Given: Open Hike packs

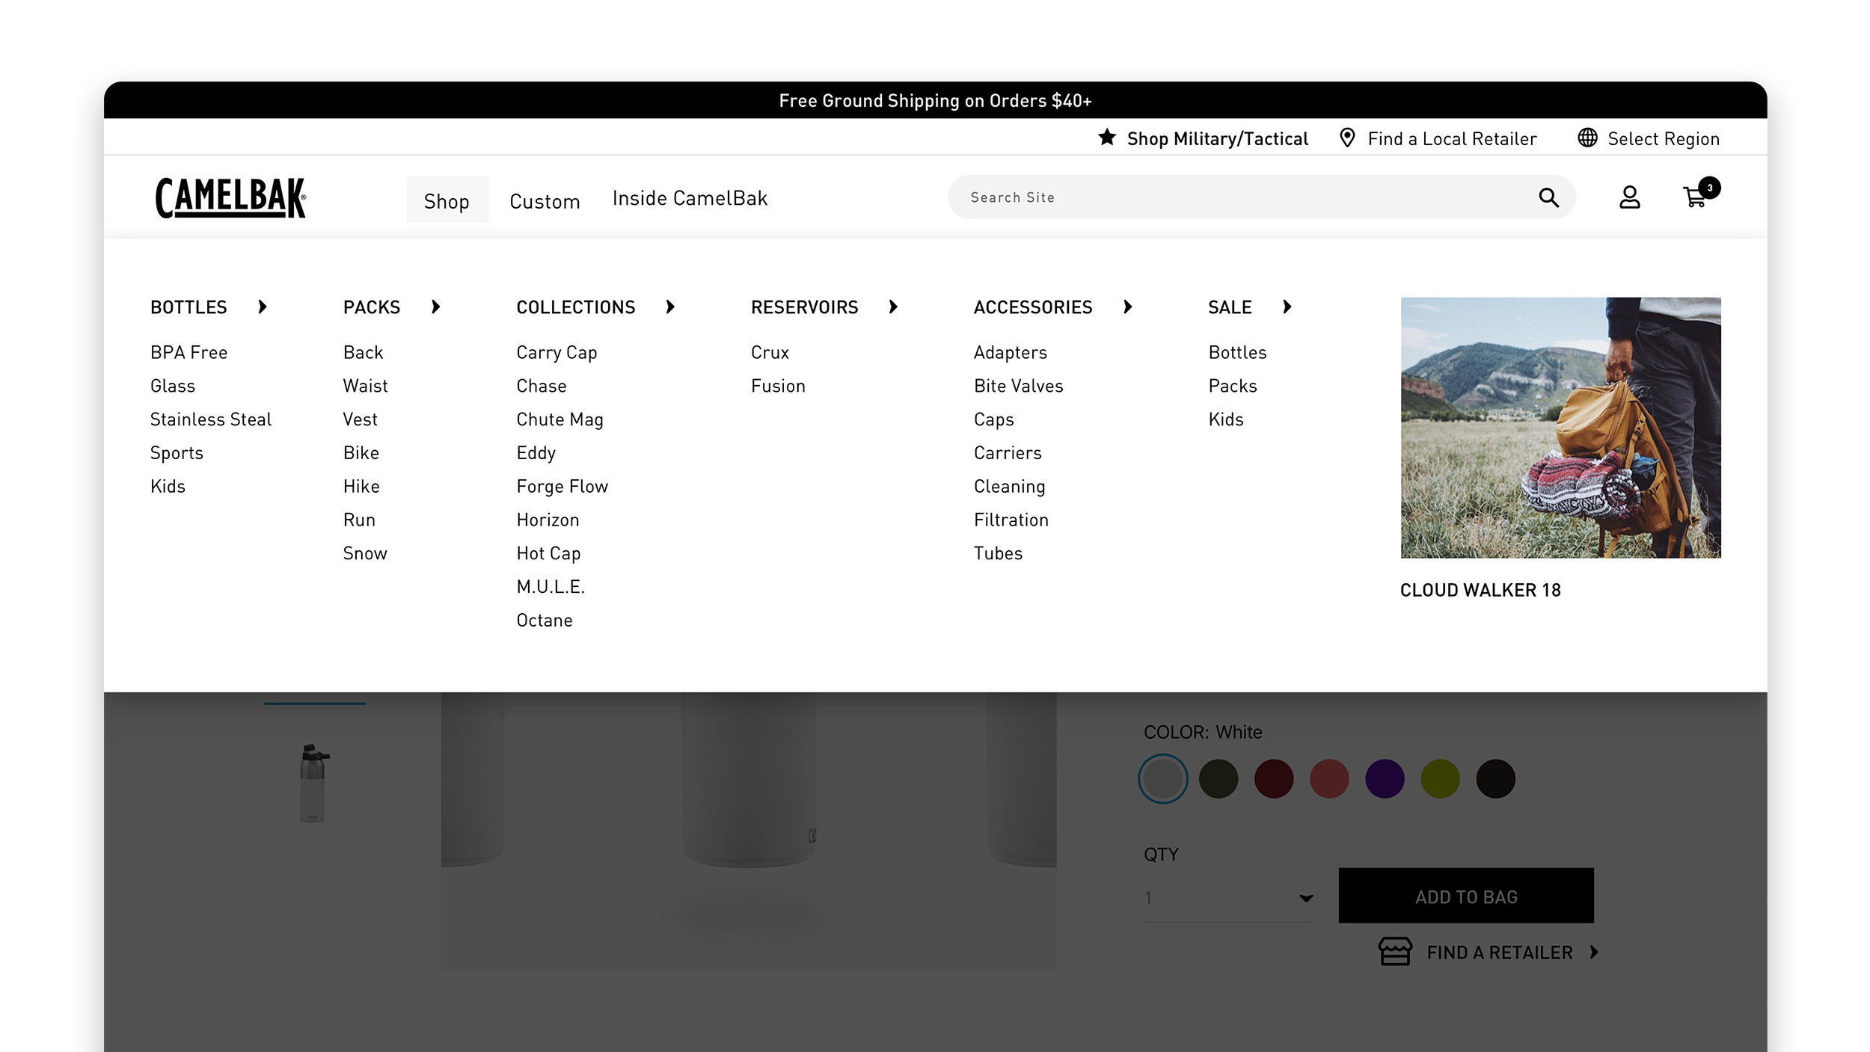Looking at the screenshot, I should pos(361,487).
